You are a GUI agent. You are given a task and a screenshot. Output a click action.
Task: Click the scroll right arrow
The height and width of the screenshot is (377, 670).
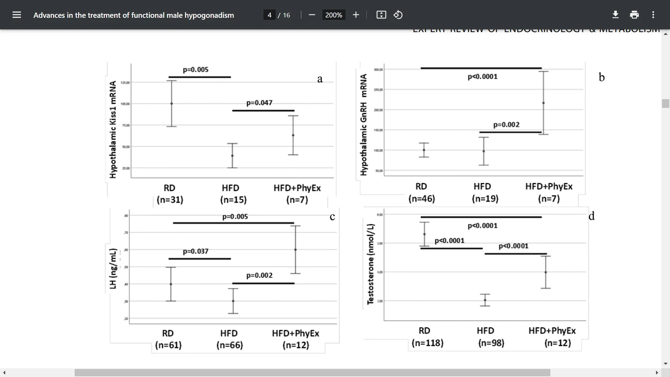tap(657, 372)
